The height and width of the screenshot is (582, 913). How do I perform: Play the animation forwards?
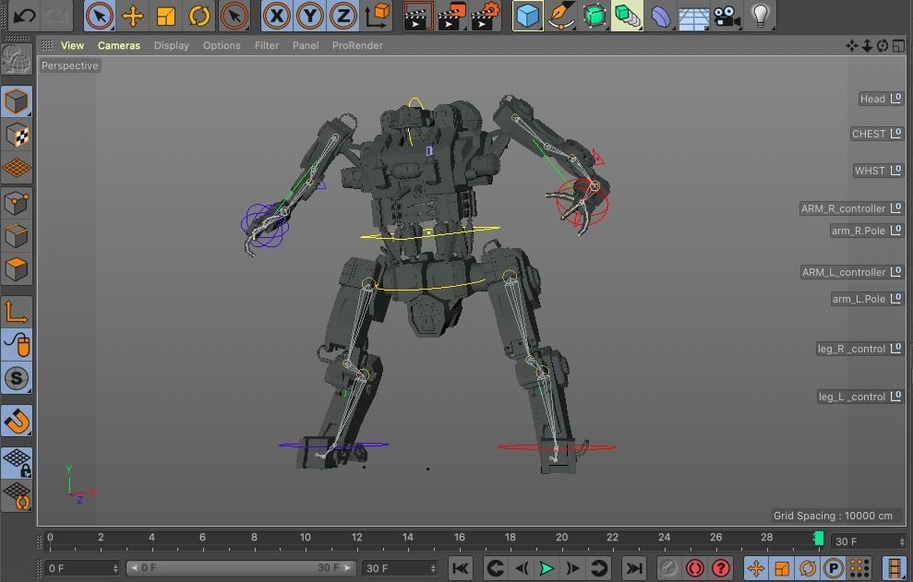[x=547, y=568]
